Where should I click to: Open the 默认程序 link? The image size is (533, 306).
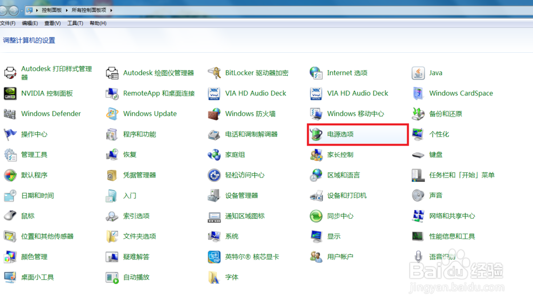tap(34, 175)
